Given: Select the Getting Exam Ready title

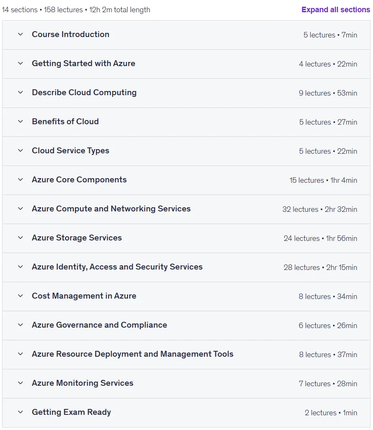Looking at the screenshot, I should pyautogui.click(x=71, y=412).
